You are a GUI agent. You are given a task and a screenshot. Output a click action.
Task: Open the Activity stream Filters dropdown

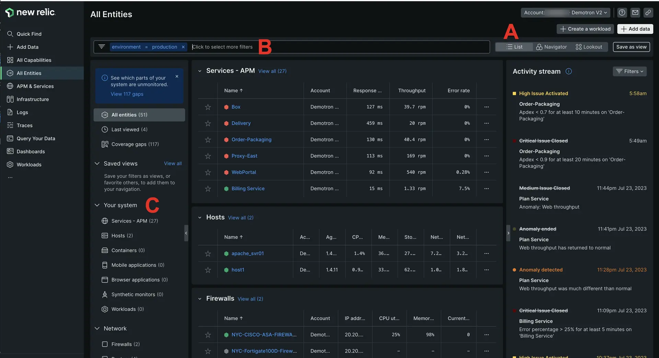(x=629, y=71)
